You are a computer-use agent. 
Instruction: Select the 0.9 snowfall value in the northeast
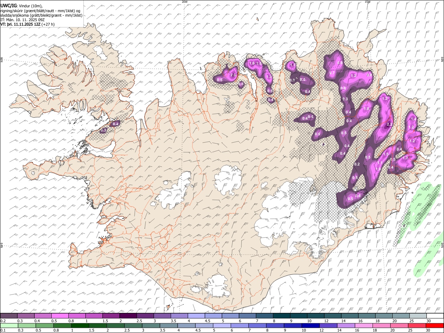[340, 63]
